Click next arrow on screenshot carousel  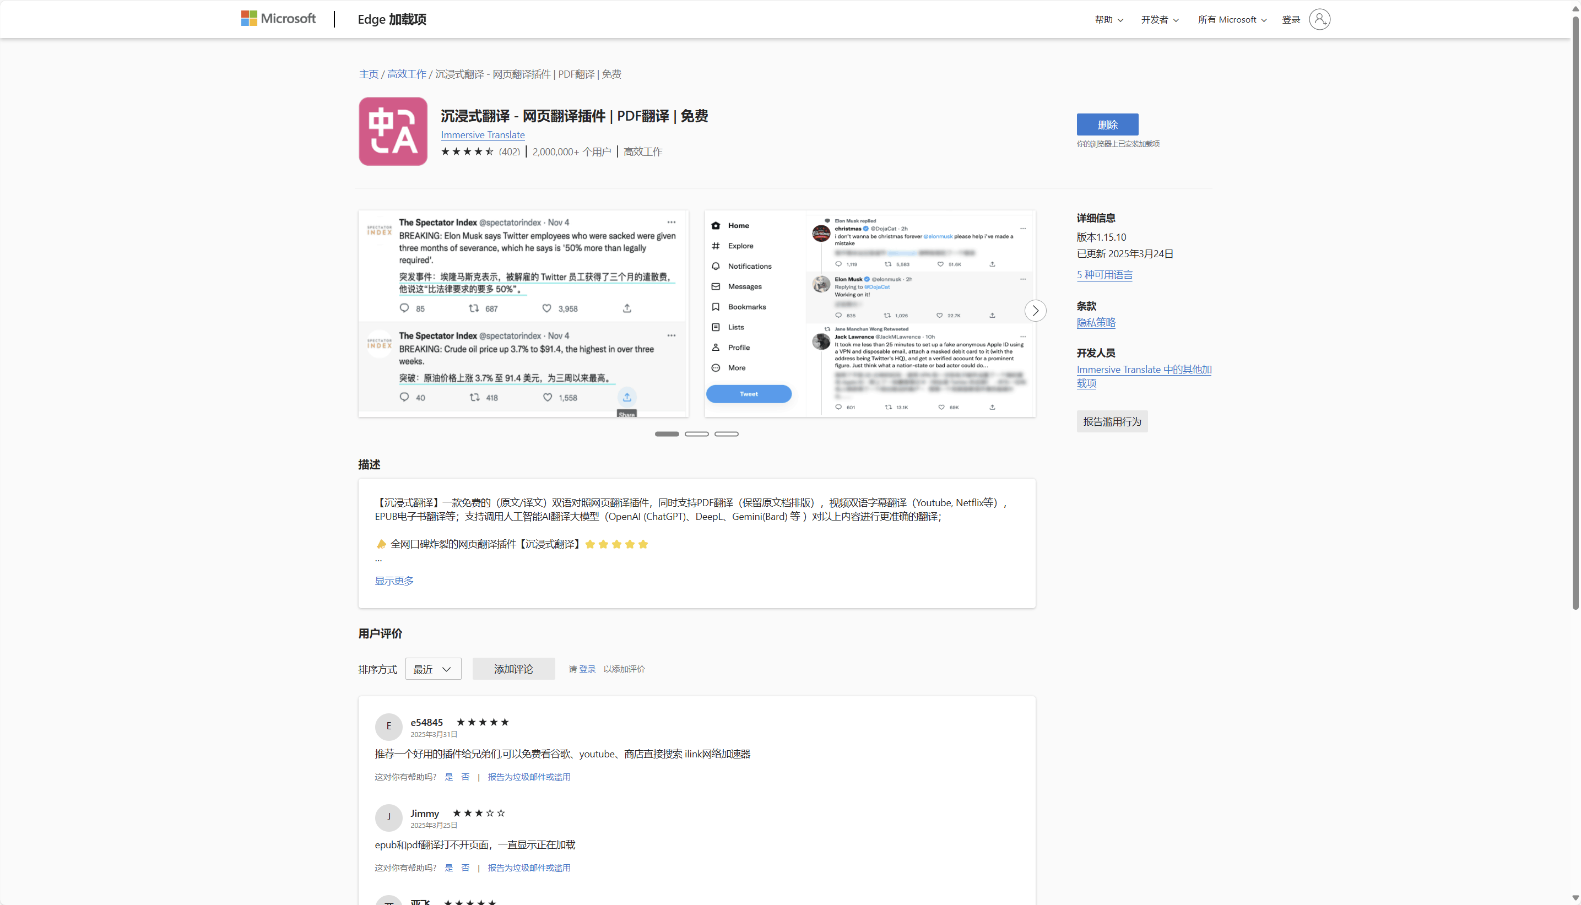tap(1035, 311)
